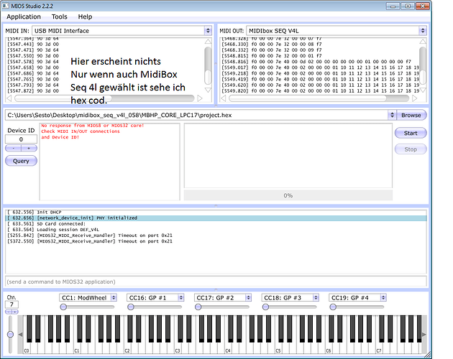Open the CC16: GP #1 controller dropdown
This screenshot has width=453, height=359.
pyautogui.click(x=181, y=297)
